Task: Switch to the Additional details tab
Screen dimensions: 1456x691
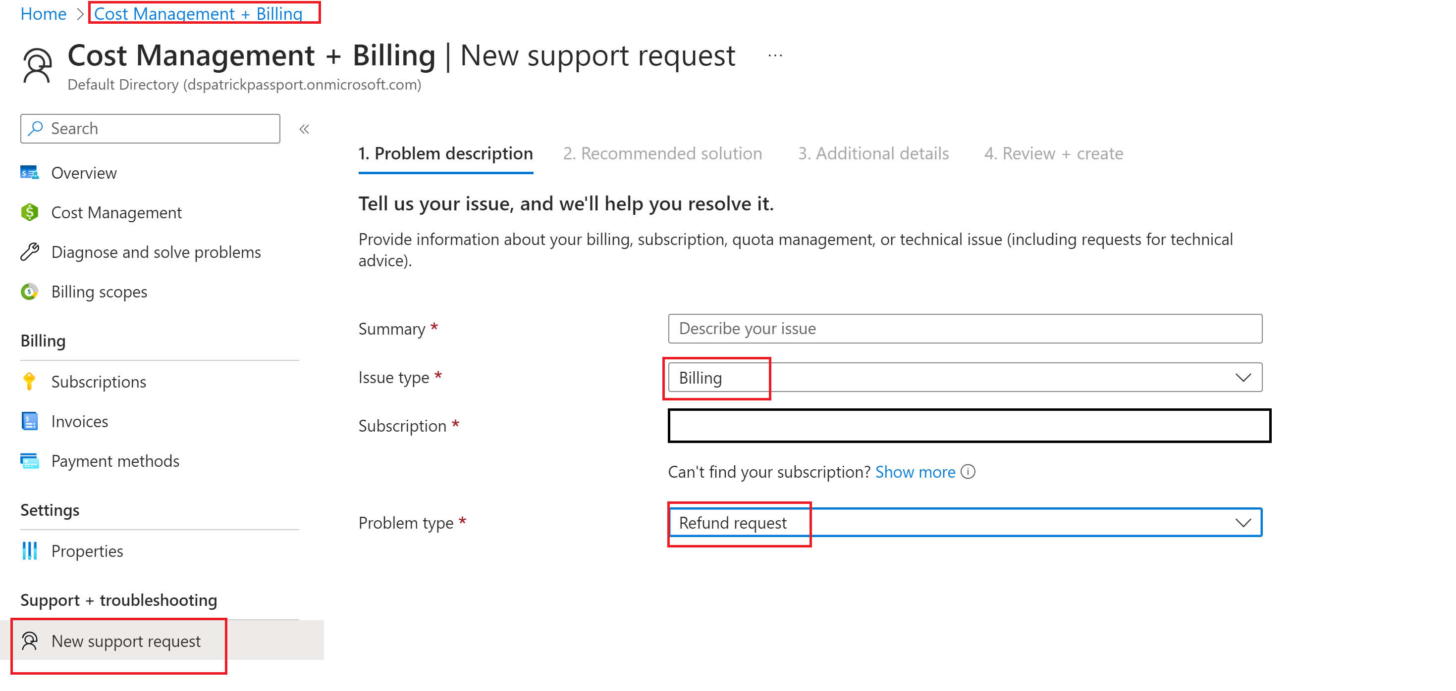Action: [x=873, y=153]
